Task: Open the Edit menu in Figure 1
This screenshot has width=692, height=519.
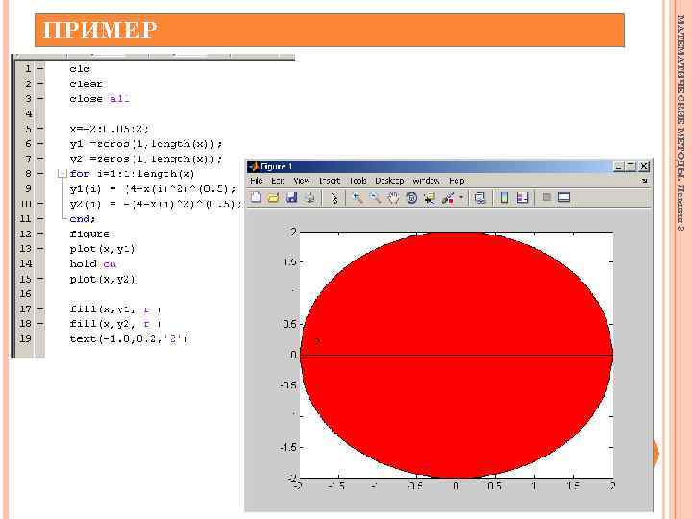Action: pos(278,181)
